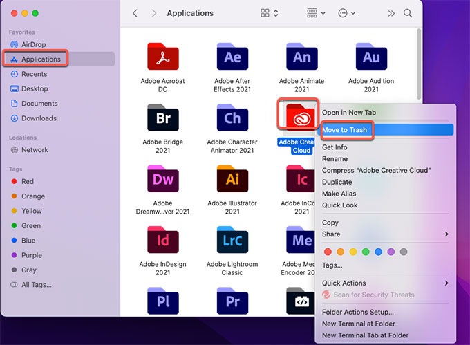
Task: Show All Tags... in sidebar
Action: coord(31,285)
